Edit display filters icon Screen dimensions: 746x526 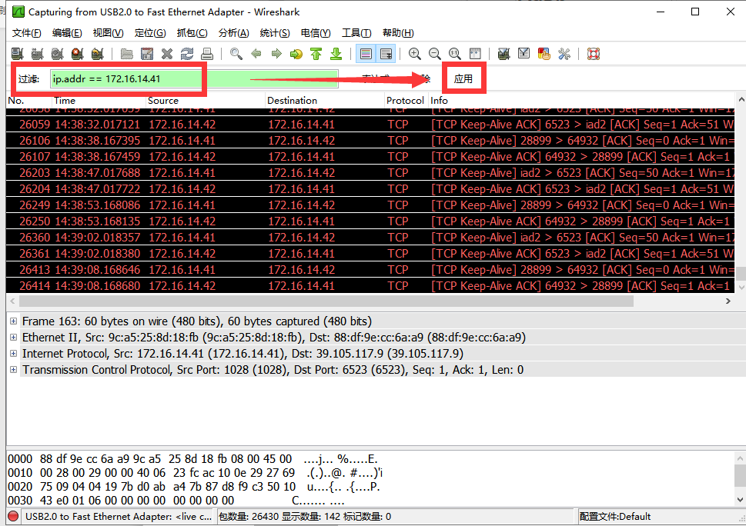click(524, 54)
